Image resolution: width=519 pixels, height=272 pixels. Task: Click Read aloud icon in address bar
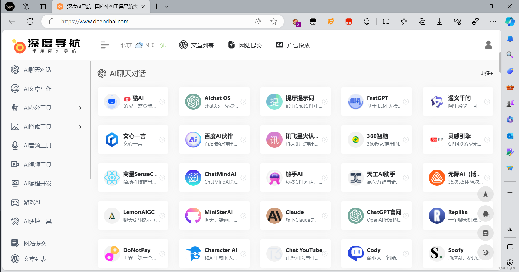click(257, 22)
